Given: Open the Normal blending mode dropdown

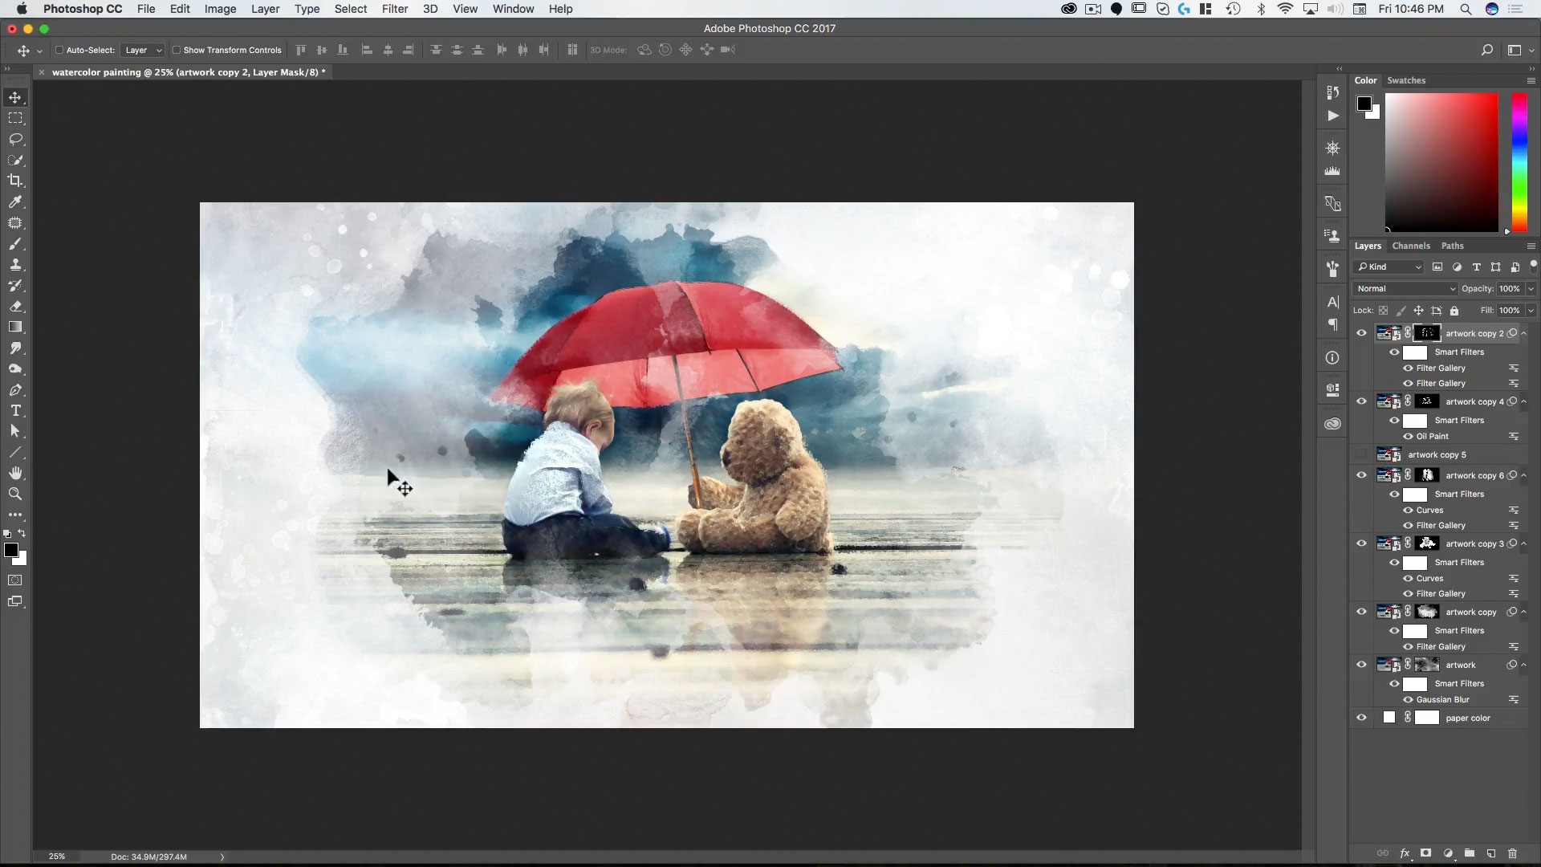Looking at the screenshot, I should (x=1405, y=288).
